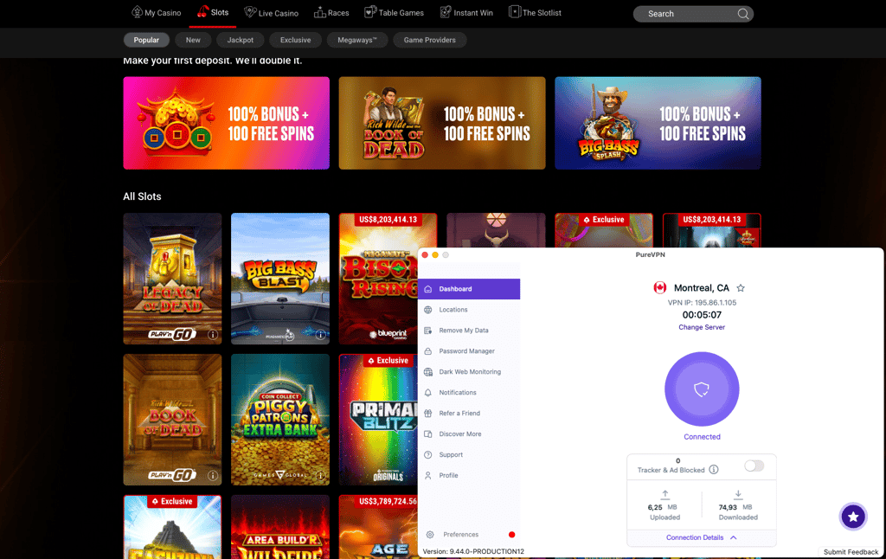Click the purple star floating button
Viewport: 886px width, 559px height.
852,516
